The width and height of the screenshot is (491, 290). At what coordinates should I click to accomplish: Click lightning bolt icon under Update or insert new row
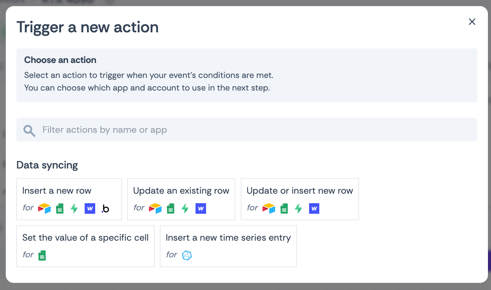(x=299, y=208)
